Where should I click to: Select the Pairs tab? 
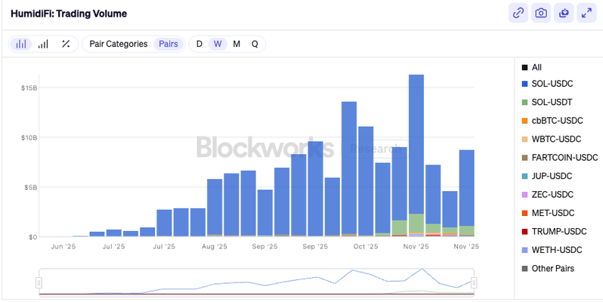169,44
